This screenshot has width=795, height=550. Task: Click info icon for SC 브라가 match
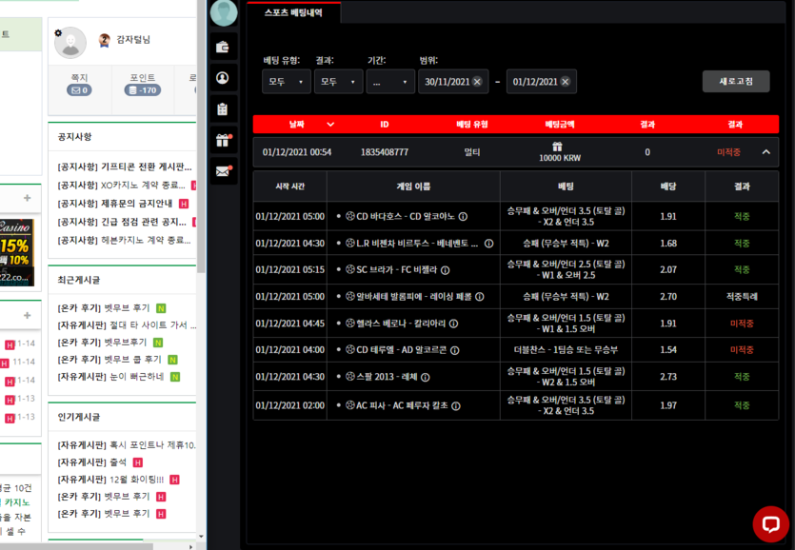(x=446, y=270)
